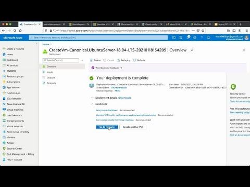Click the Create another VM button
The image size is (250, 187).
(x=133, y=127)
